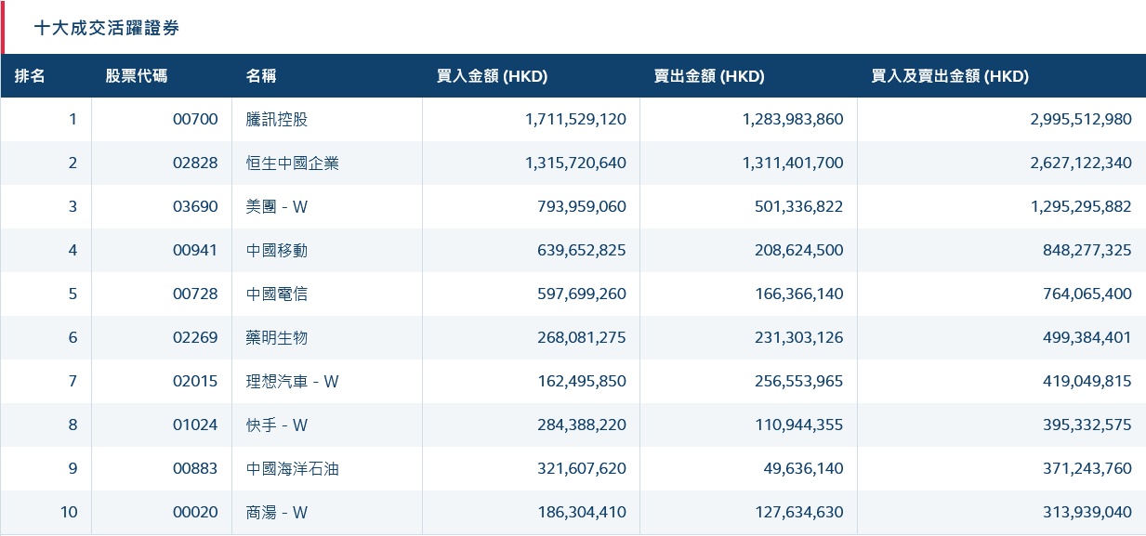The image size is (1146, 536).
Task: Click sell amount 127,634,630
Action: (x=799, y=512)
